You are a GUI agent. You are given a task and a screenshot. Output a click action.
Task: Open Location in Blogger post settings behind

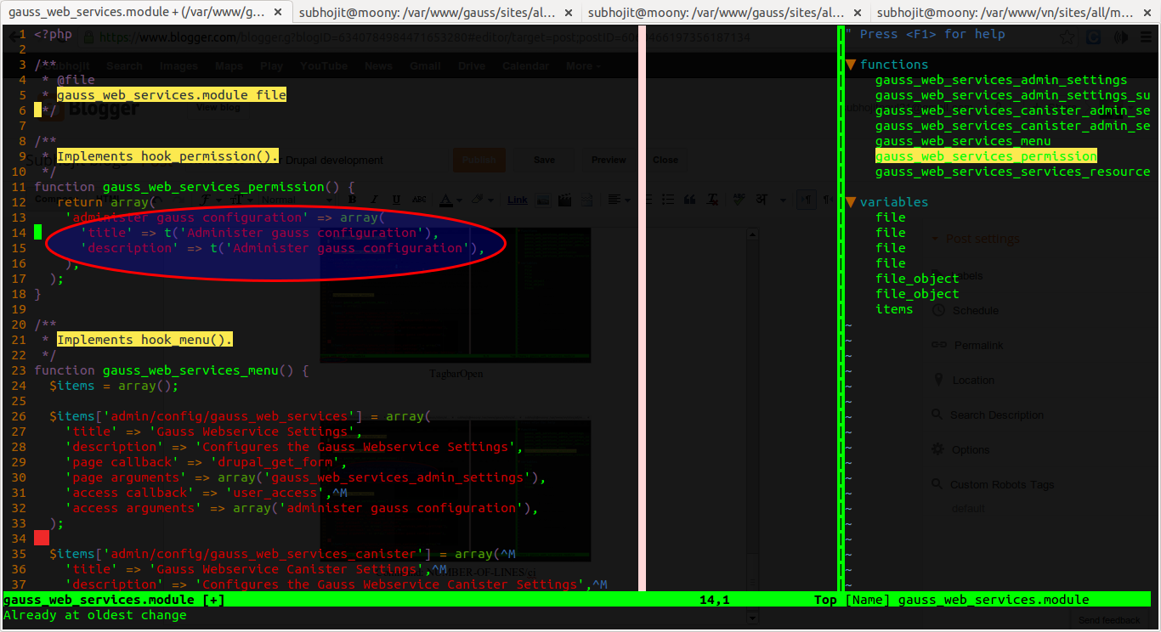[x=963, y=380]
